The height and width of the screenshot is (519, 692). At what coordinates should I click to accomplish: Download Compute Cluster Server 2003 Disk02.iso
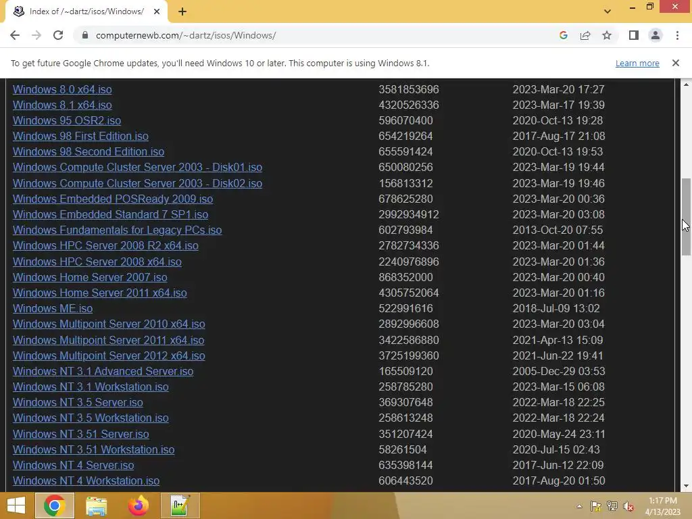(x=137, y=183)
